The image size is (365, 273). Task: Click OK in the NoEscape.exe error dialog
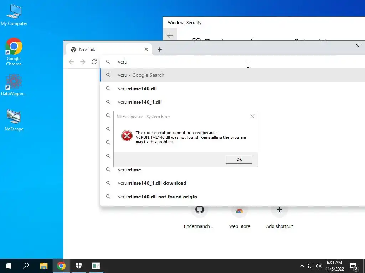[239, 159]
